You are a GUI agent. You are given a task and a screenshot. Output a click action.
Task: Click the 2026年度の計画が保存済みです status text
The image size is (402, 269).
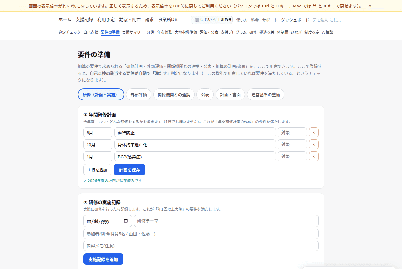112,181
